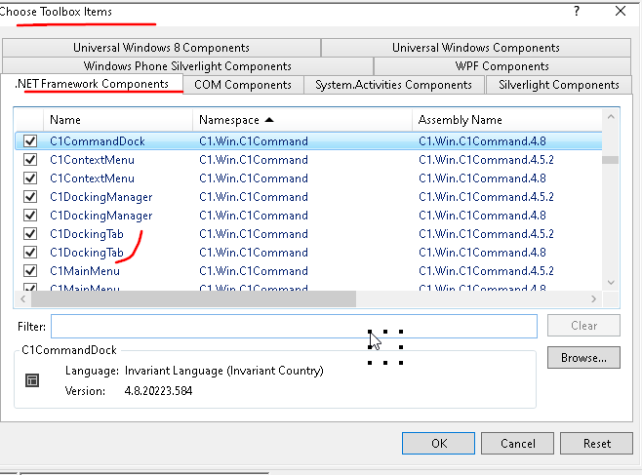Uncheck the C1CommandDock checkbox
This screenshot has width=642, height=475.
point(30,141)
